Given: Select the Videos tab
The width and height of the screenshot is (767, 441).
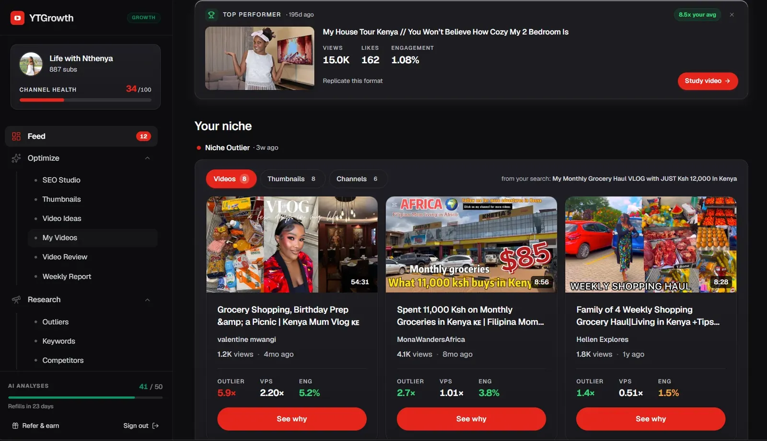Looking at the screenshot, I should (231, 179).
